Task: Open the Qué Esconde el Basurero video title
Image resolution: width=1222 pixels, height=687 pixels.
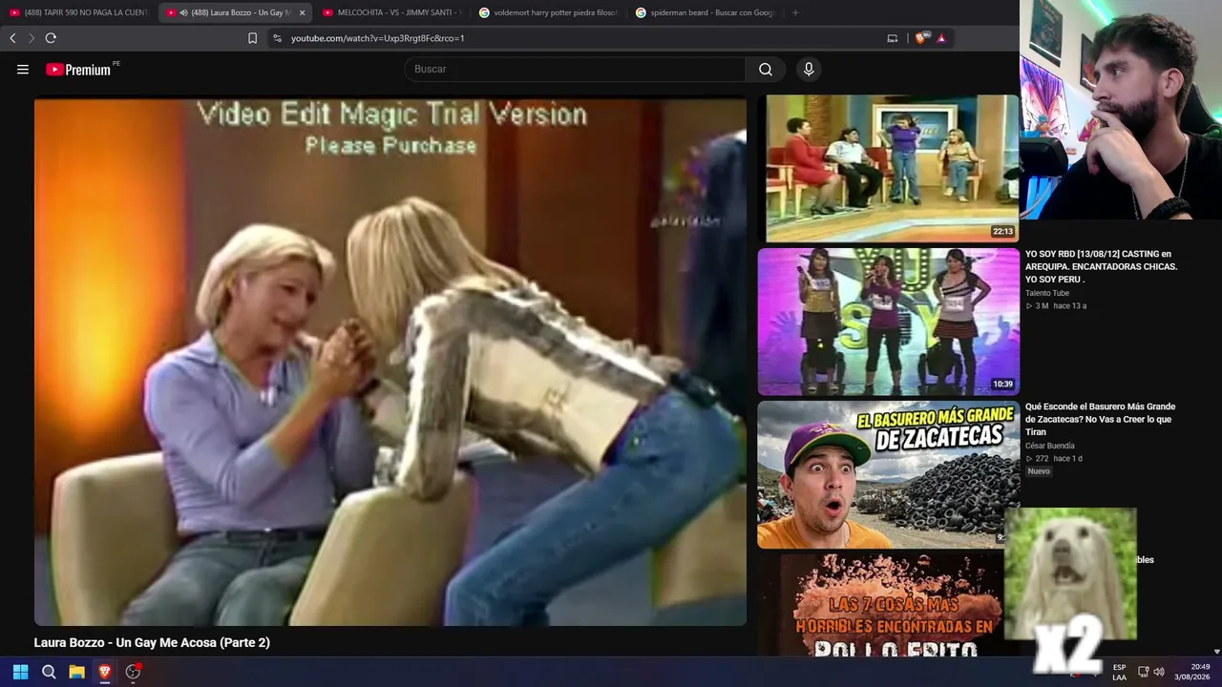Action: (x=1101, y=419)
